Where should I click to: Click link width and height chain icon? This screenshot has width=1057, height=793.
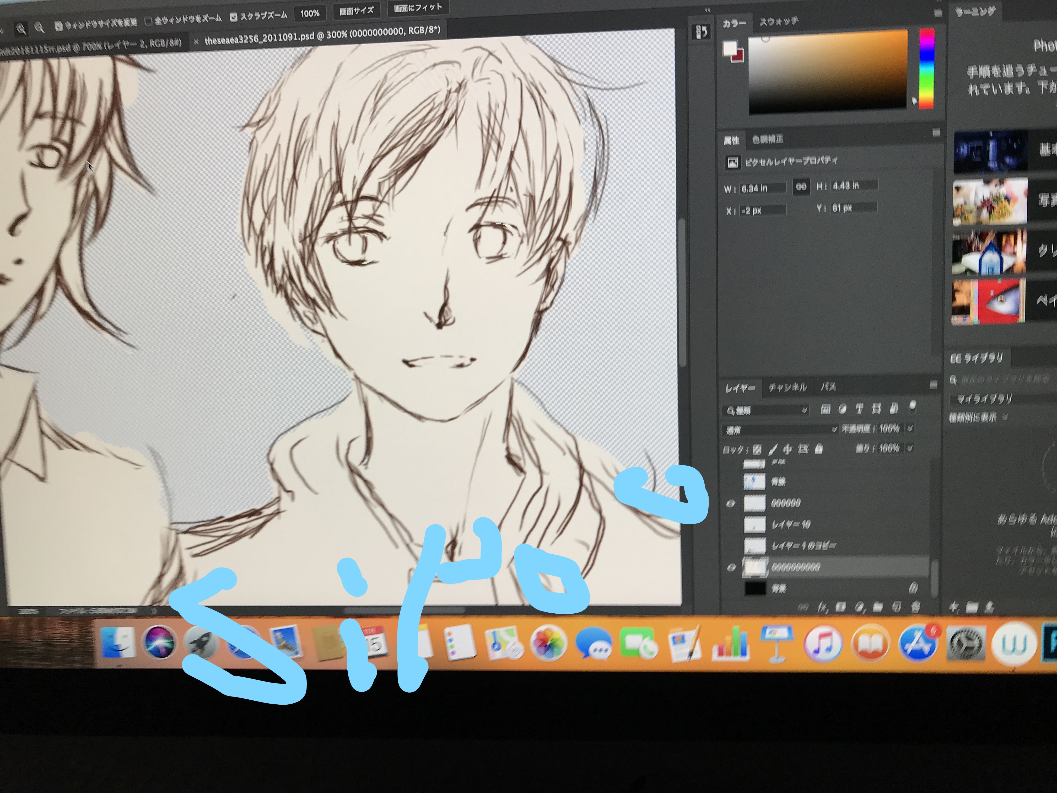(801, 187)
